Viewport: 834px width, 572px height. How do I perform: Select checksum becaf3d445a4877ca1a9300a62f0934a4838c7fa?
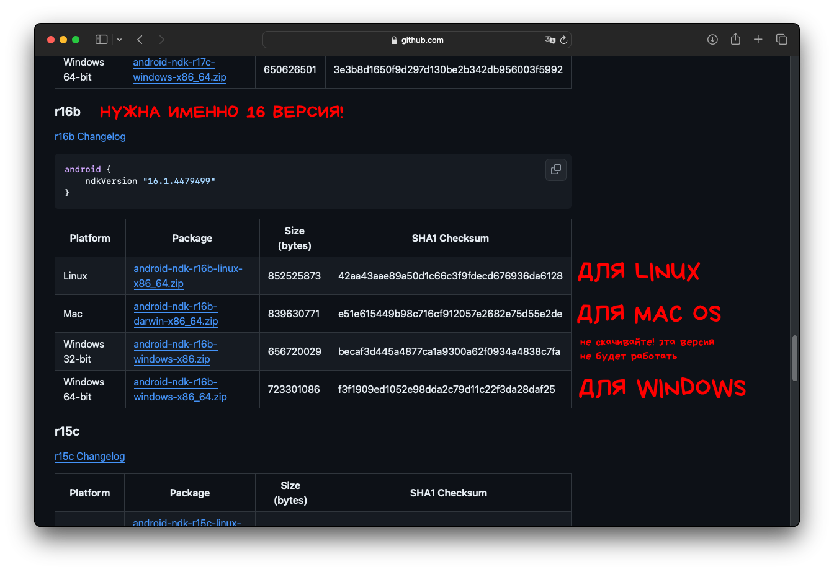pyautogui.click(x=449, y=351)
